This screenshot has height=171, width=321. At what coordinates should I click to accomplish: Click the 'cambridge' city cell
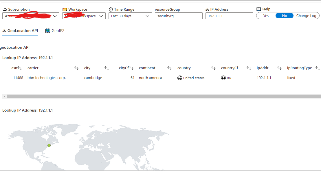93,78
